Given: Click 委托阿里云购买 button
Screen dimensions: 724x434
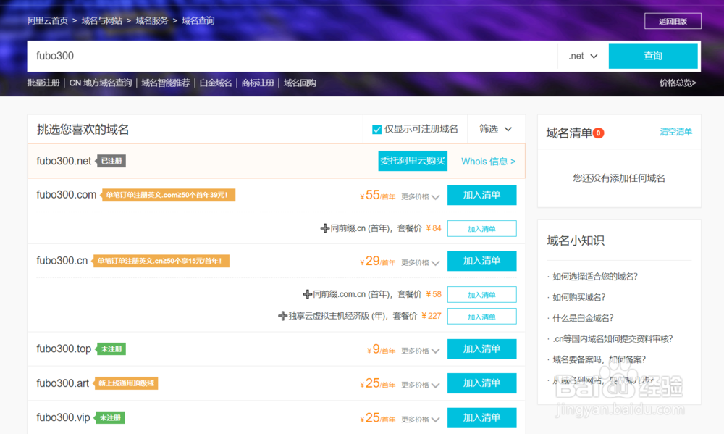Looking at the screenshot, I should pos(413,161).
